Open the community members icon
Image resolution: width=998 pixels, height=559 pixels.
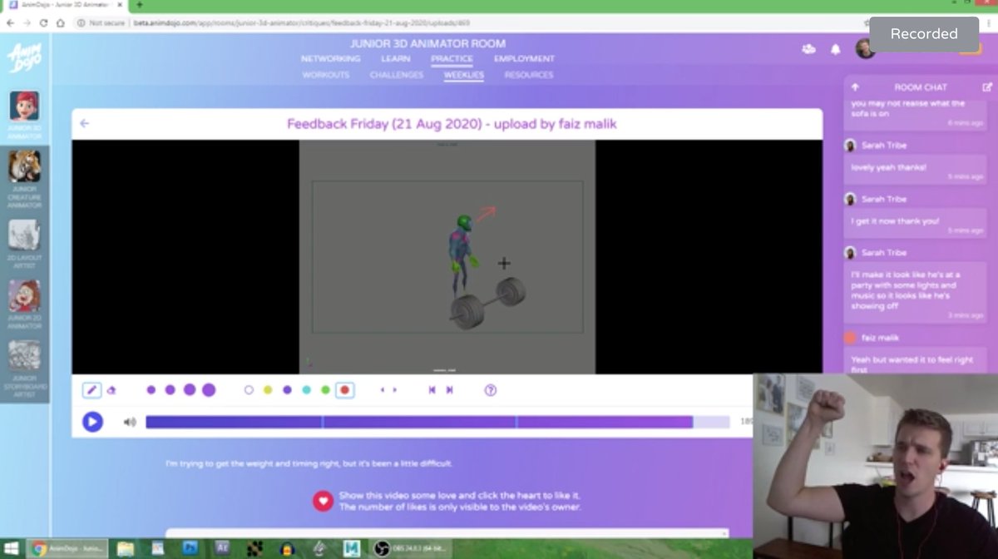[x=808, y=49]
